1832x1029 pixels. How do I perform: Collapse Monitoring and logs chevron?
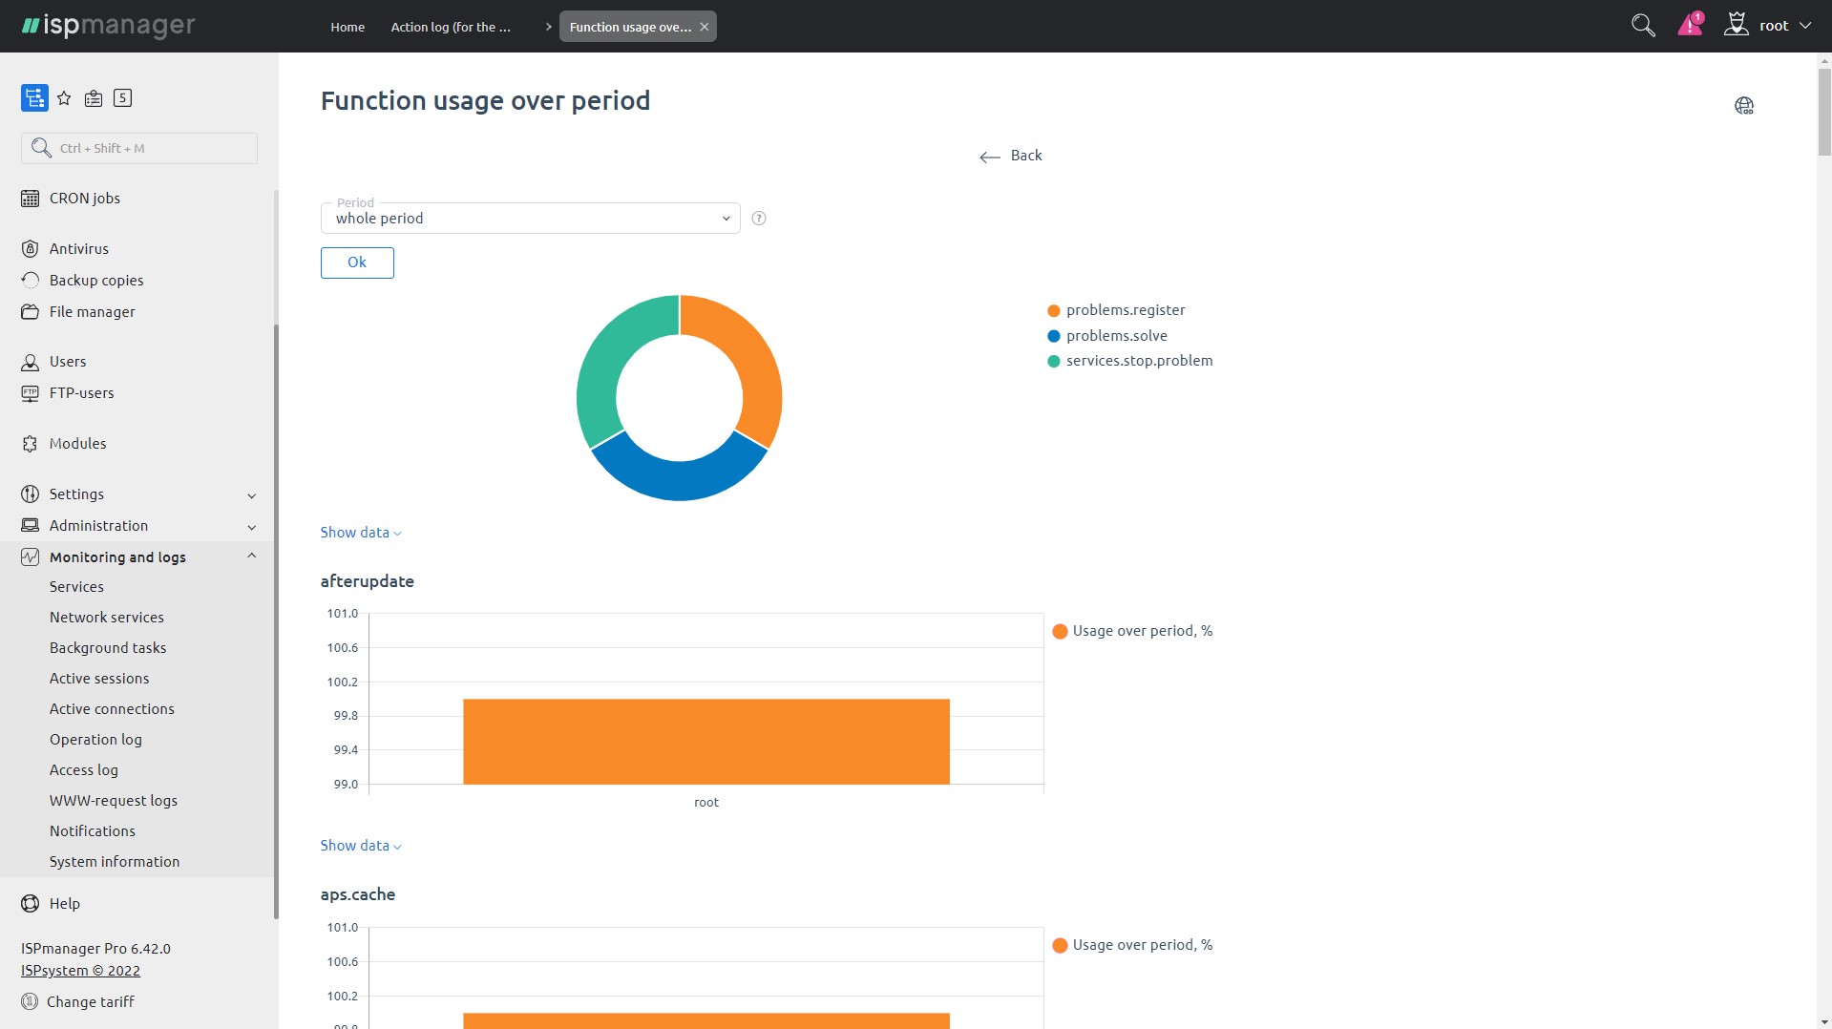point(252,556)
